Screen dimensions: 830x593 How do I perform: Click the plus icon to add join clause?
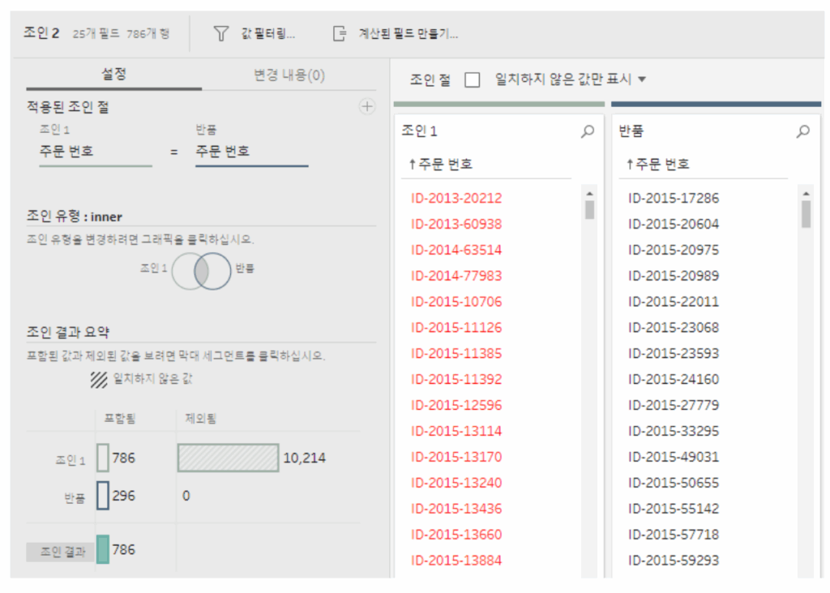pyautogui.click(x=366, y=106)
